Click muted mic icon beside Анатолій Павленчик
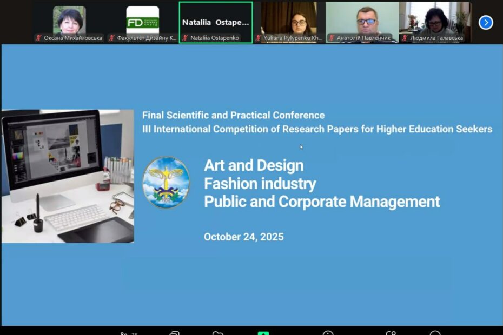 [x=332, y=38]
